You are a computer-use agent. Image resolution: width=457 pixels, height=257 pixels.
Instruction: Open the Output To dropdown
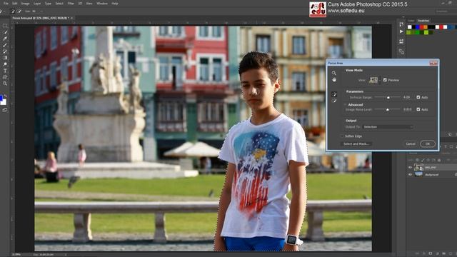388,127
